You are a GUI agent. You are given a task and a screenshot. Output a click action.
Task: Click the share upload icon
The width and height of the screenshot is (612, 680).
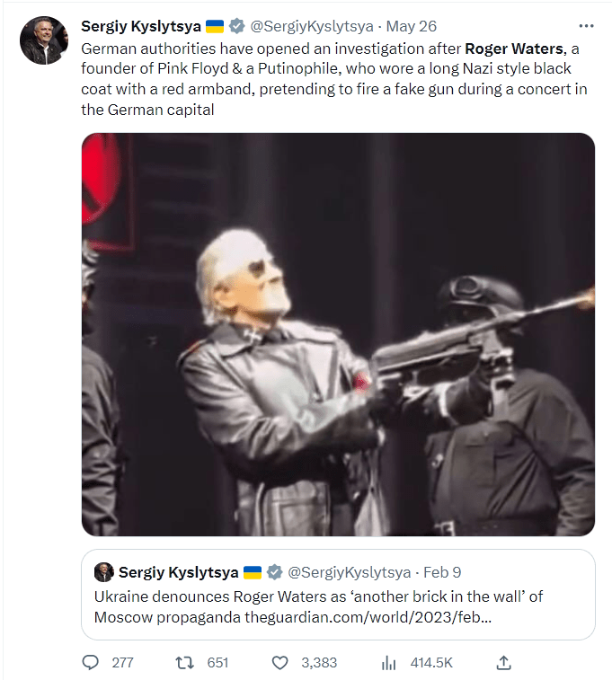click(504, 663)
